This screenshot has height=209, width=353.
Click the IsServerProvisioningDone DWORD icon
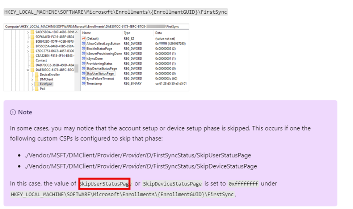point(84,54)
